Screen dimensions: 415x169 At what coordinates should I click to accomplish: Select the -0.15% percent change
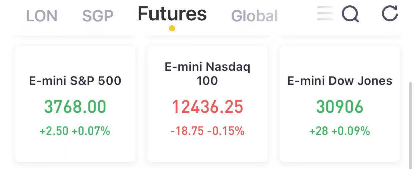pos(226,131)
